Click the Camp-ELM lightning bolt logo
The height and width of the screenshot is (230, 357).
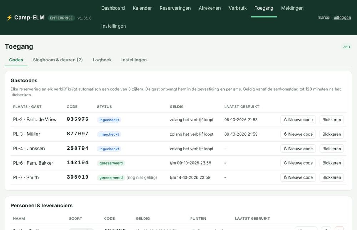pyautogui.click(x=9, y=17)
